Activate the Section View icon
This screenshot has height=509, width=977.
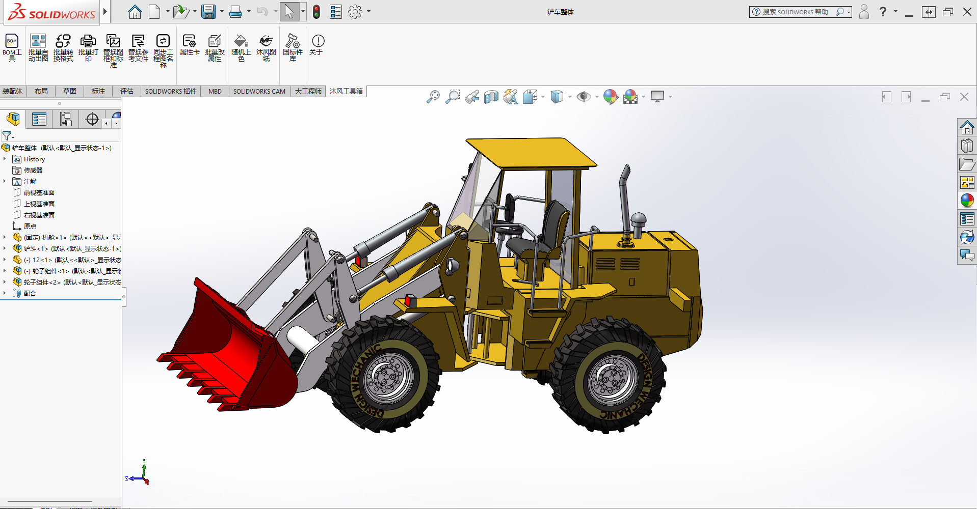tap(491, 97)
